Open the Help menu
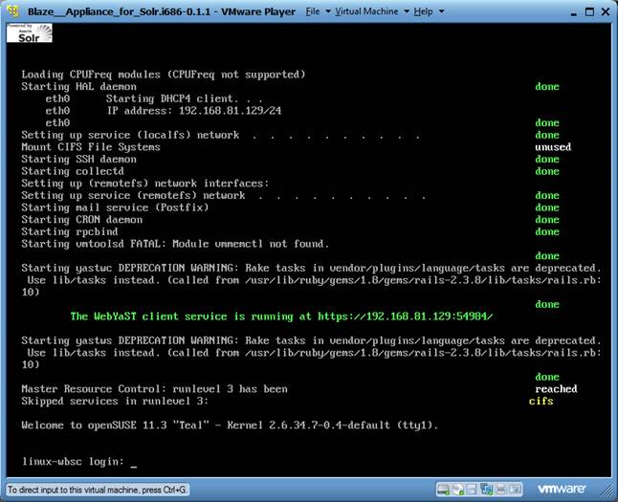The height and width of the screenshot is (502, 618). [423, 12]
